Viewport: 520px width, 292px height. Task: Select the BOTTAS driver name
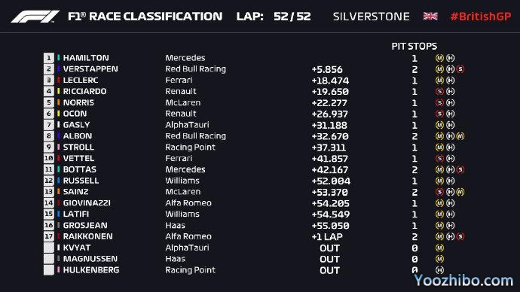coord(80,169)
